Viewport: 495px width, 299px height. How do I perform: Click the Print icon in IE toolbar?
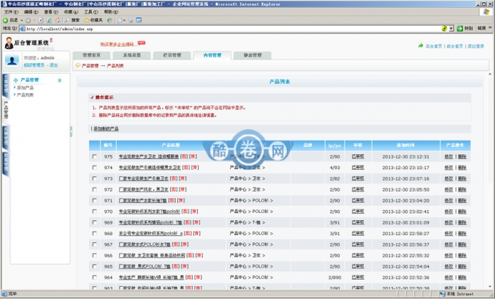click(x=131, y=20)
